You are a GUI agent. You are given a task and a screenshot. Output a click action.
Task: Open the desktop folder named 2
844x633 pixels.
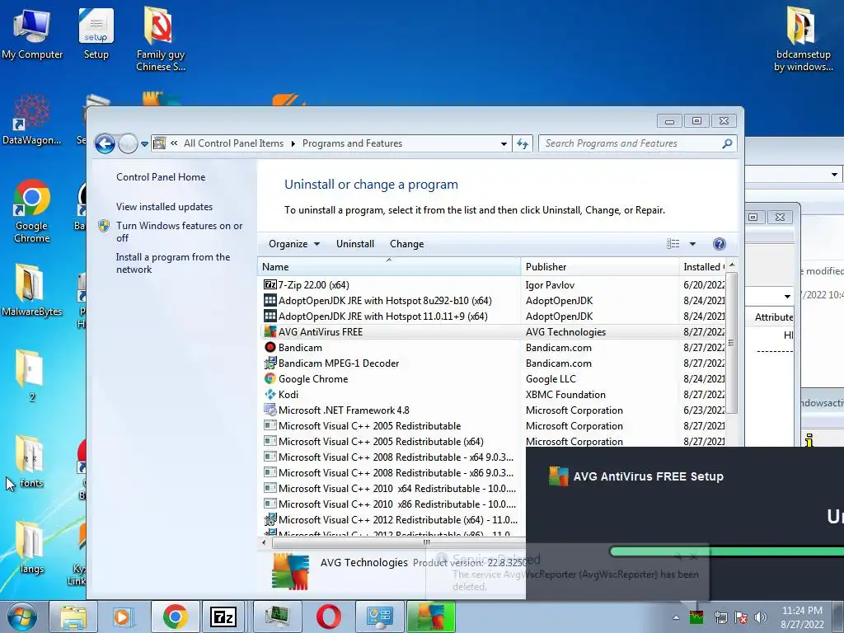30,376
